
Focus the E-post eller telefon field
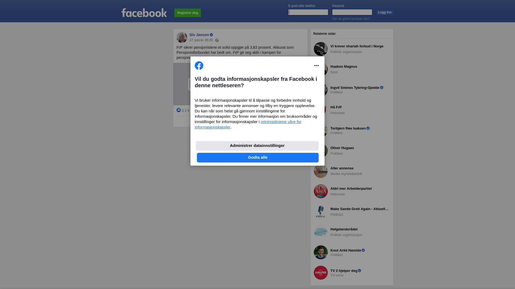[x=308, y=12]
